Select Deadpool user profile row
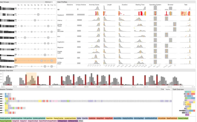 click(125, 13)
